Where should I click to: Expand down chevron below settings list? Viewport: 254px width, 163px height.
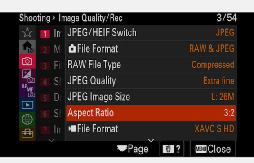pos(151,141)
